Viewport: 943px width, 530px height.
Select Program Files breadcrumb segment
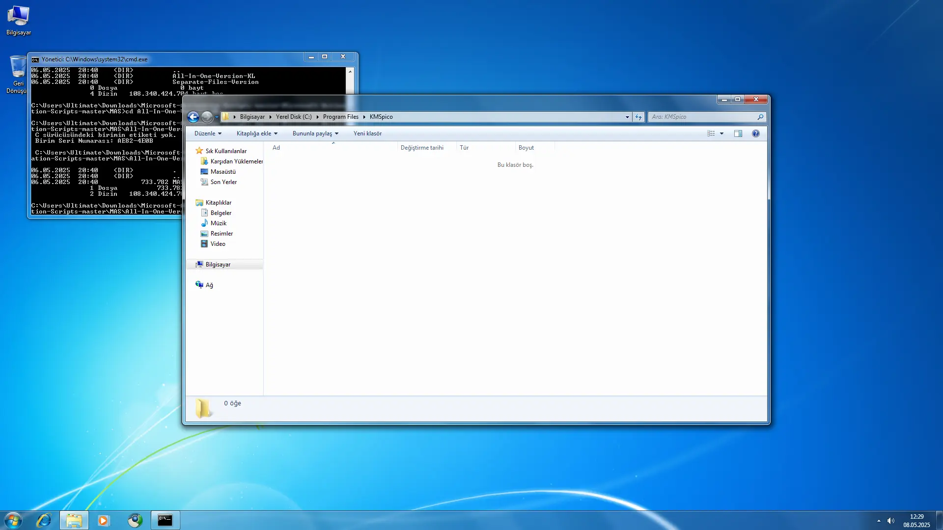[341, 117]
